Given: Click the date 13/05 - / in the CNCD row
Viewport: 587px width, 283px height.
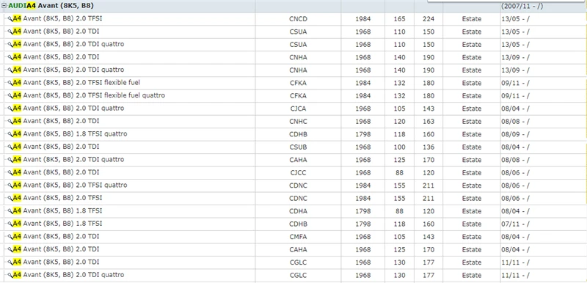Looking at the screenshot, I should [x=516, y=19].
